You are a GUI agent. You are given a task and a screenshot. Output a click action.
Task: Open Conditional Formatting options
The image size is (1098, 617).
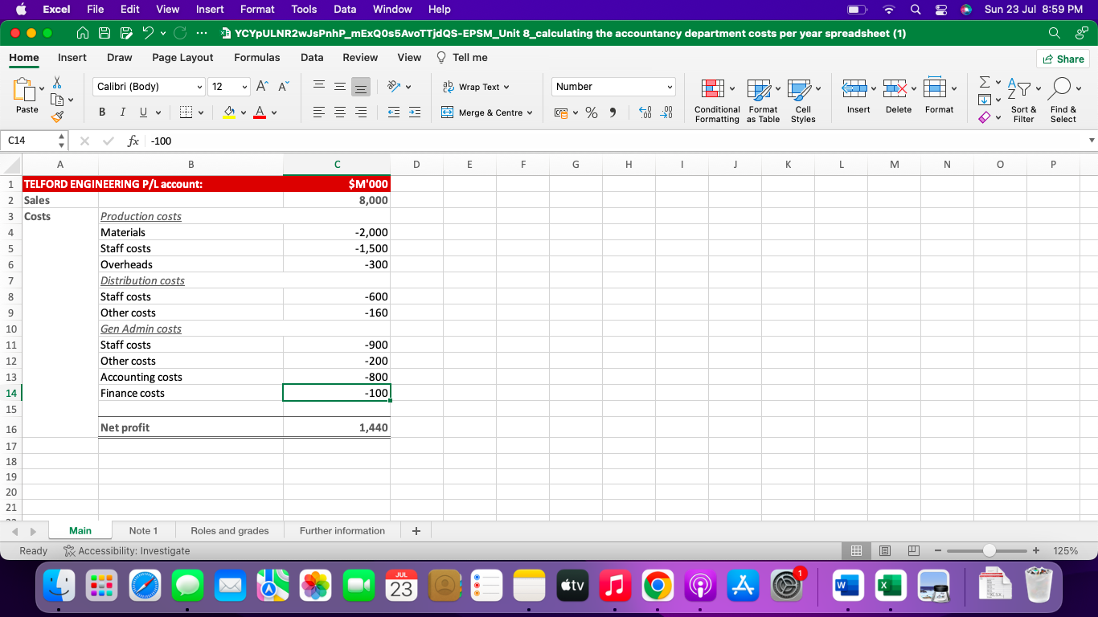[715, 100]
